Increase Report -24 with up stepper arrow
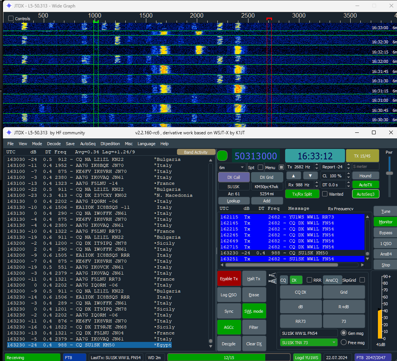397x361 pixels. coord(348,165)
